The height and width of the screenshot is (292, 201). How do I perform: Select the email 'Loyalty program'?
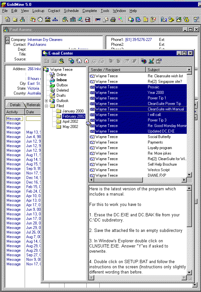(x=138, y=148)
